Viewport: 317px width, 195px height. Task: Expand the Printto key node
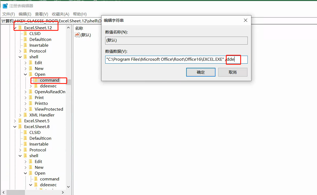pos(26,103)
